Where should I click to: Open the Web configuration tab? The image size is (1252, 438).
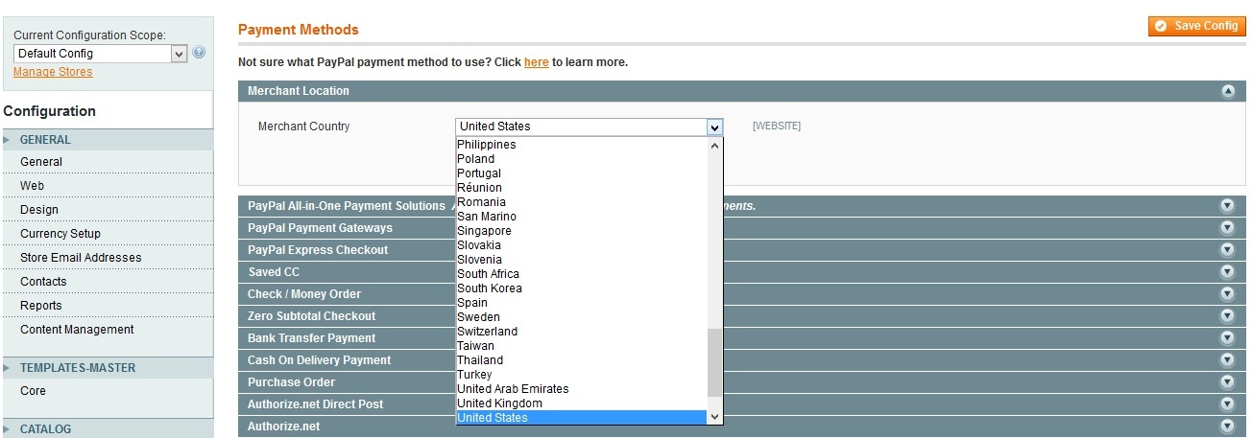pyautogui.click(x=107, y=186)
